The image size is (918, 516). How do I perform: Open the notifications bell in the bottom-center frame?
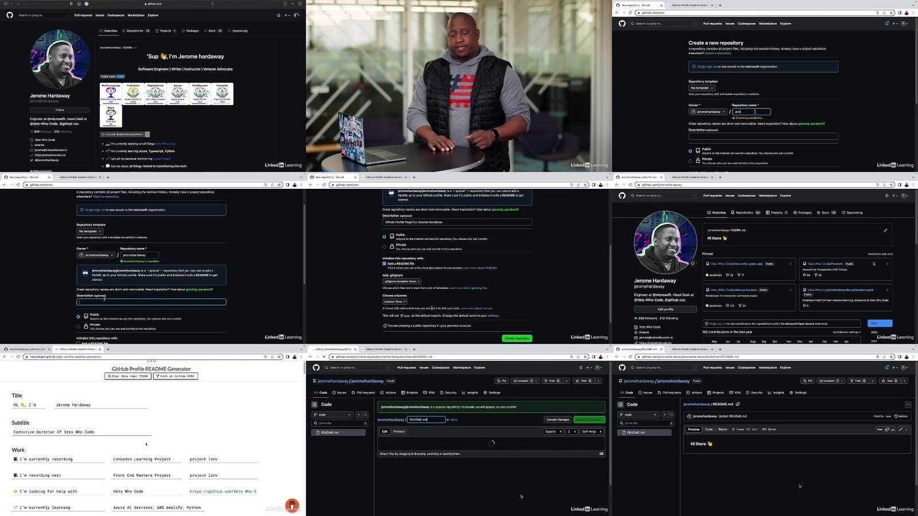581,367
